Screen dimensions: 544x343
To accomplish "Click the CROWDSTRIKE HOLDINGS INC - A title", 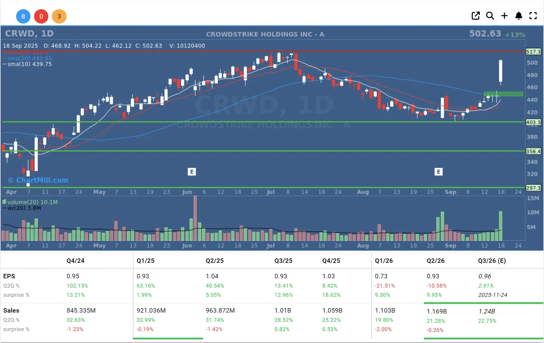I will click(265, 34).
